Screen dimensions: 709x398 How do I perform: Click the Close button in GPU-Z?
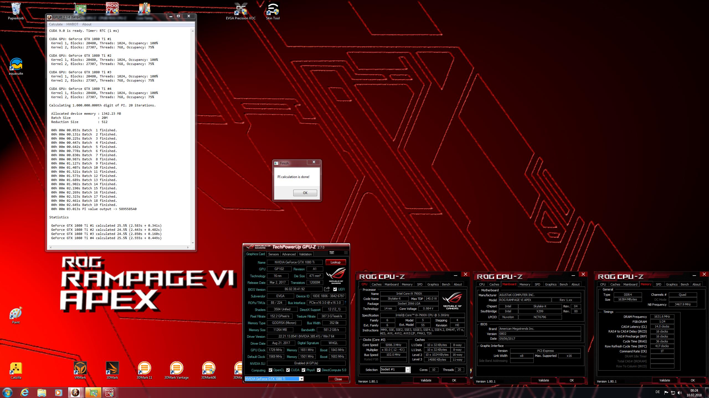[x=338, y=379]
